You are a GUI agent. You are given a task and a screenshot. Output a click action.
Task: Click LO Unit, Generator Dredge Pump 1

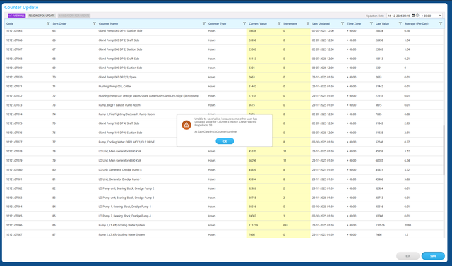point(120,179)
